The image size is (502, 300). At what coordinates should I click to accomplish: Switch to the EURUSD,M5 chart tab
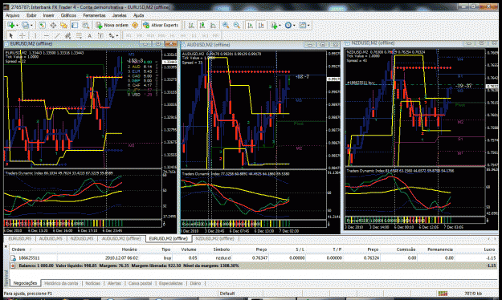[20, 238]
